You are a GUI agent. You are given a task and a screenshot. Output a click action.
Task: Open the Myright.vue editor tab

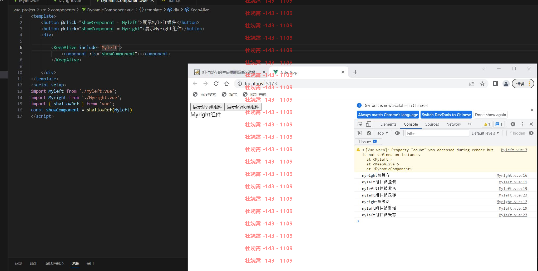pyautogui.click(x=70, y=1)
